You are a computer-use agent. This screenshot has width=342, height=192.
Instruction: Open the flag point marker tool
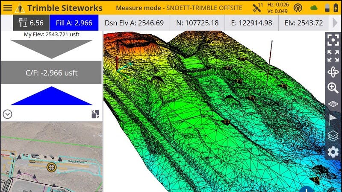[333, 120]
